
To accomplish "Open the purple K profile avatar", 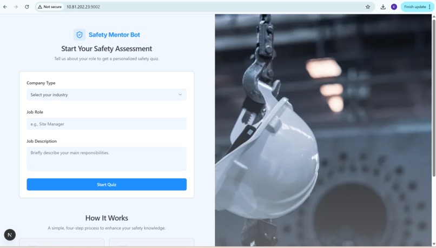I will (x=394, y=7).
